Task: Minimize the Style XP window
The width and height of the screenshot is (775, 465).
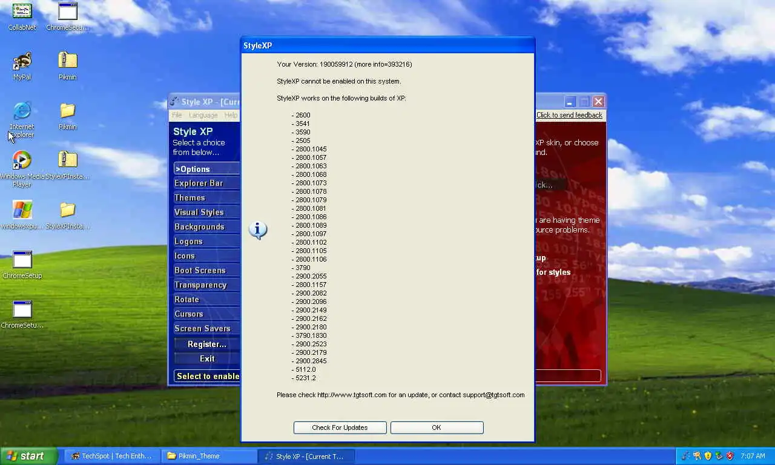Action: pos(570,102)
